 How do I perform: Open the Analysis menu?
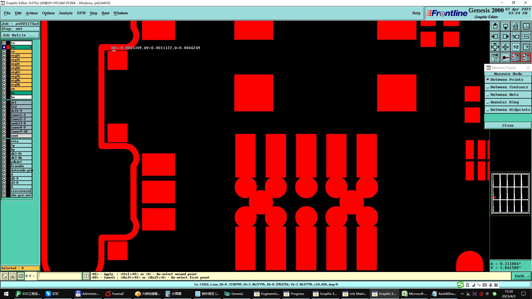(65, 13)
